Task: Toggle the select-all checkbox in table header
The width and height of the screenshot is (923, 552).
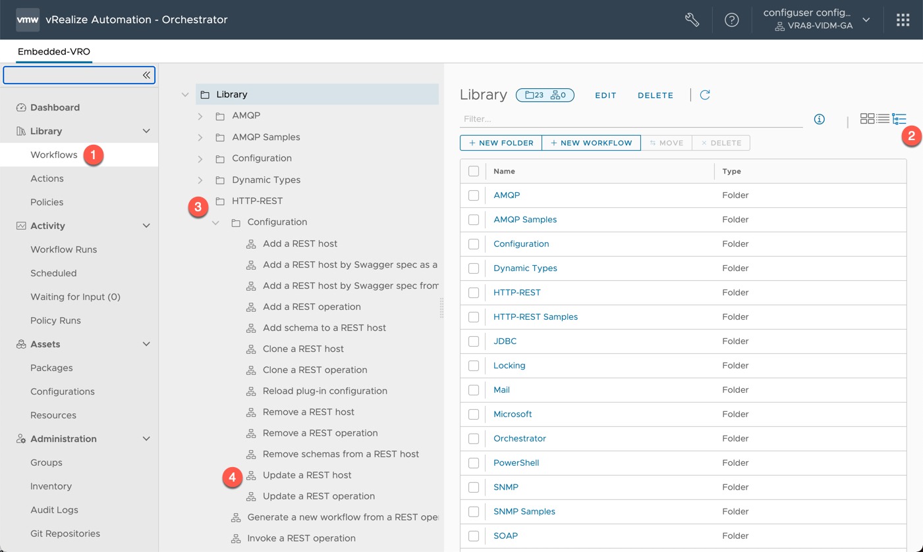Action: pos(474,171)
